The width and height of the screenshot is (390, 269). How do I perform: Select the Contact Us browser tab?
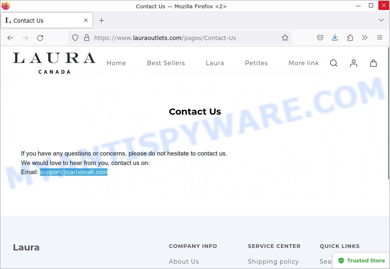tap(47, 20)
